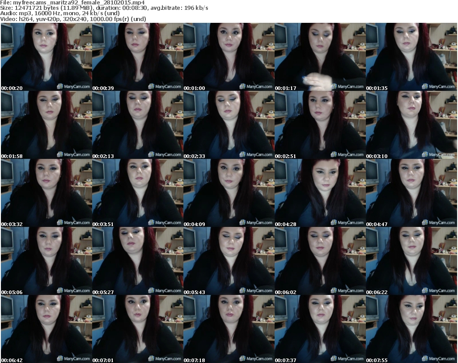The height and width of the screenshot is (363, 458).
Task: Select the thumbnail stamped 00:01:17
Action: [320, 57]
